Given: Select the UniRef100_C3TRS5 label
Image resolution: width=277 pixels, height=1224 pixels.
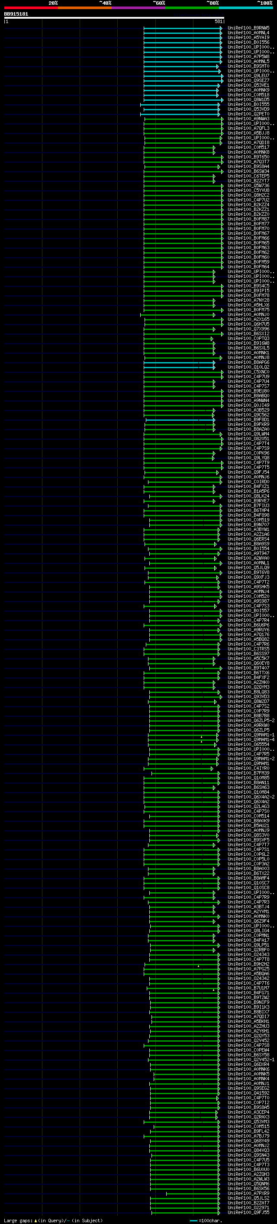Looking at the screenshot, I should (248, 649).
